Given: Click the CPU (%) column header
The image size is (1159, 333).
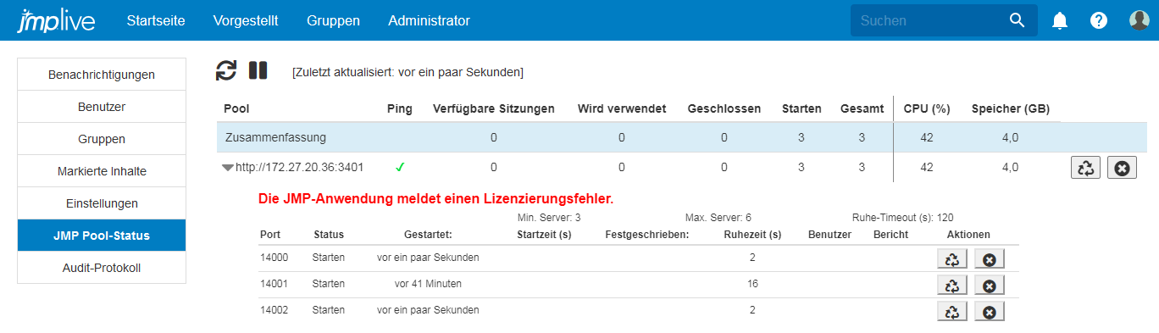Looking at the screenshot, I should [x=927, y=108].
